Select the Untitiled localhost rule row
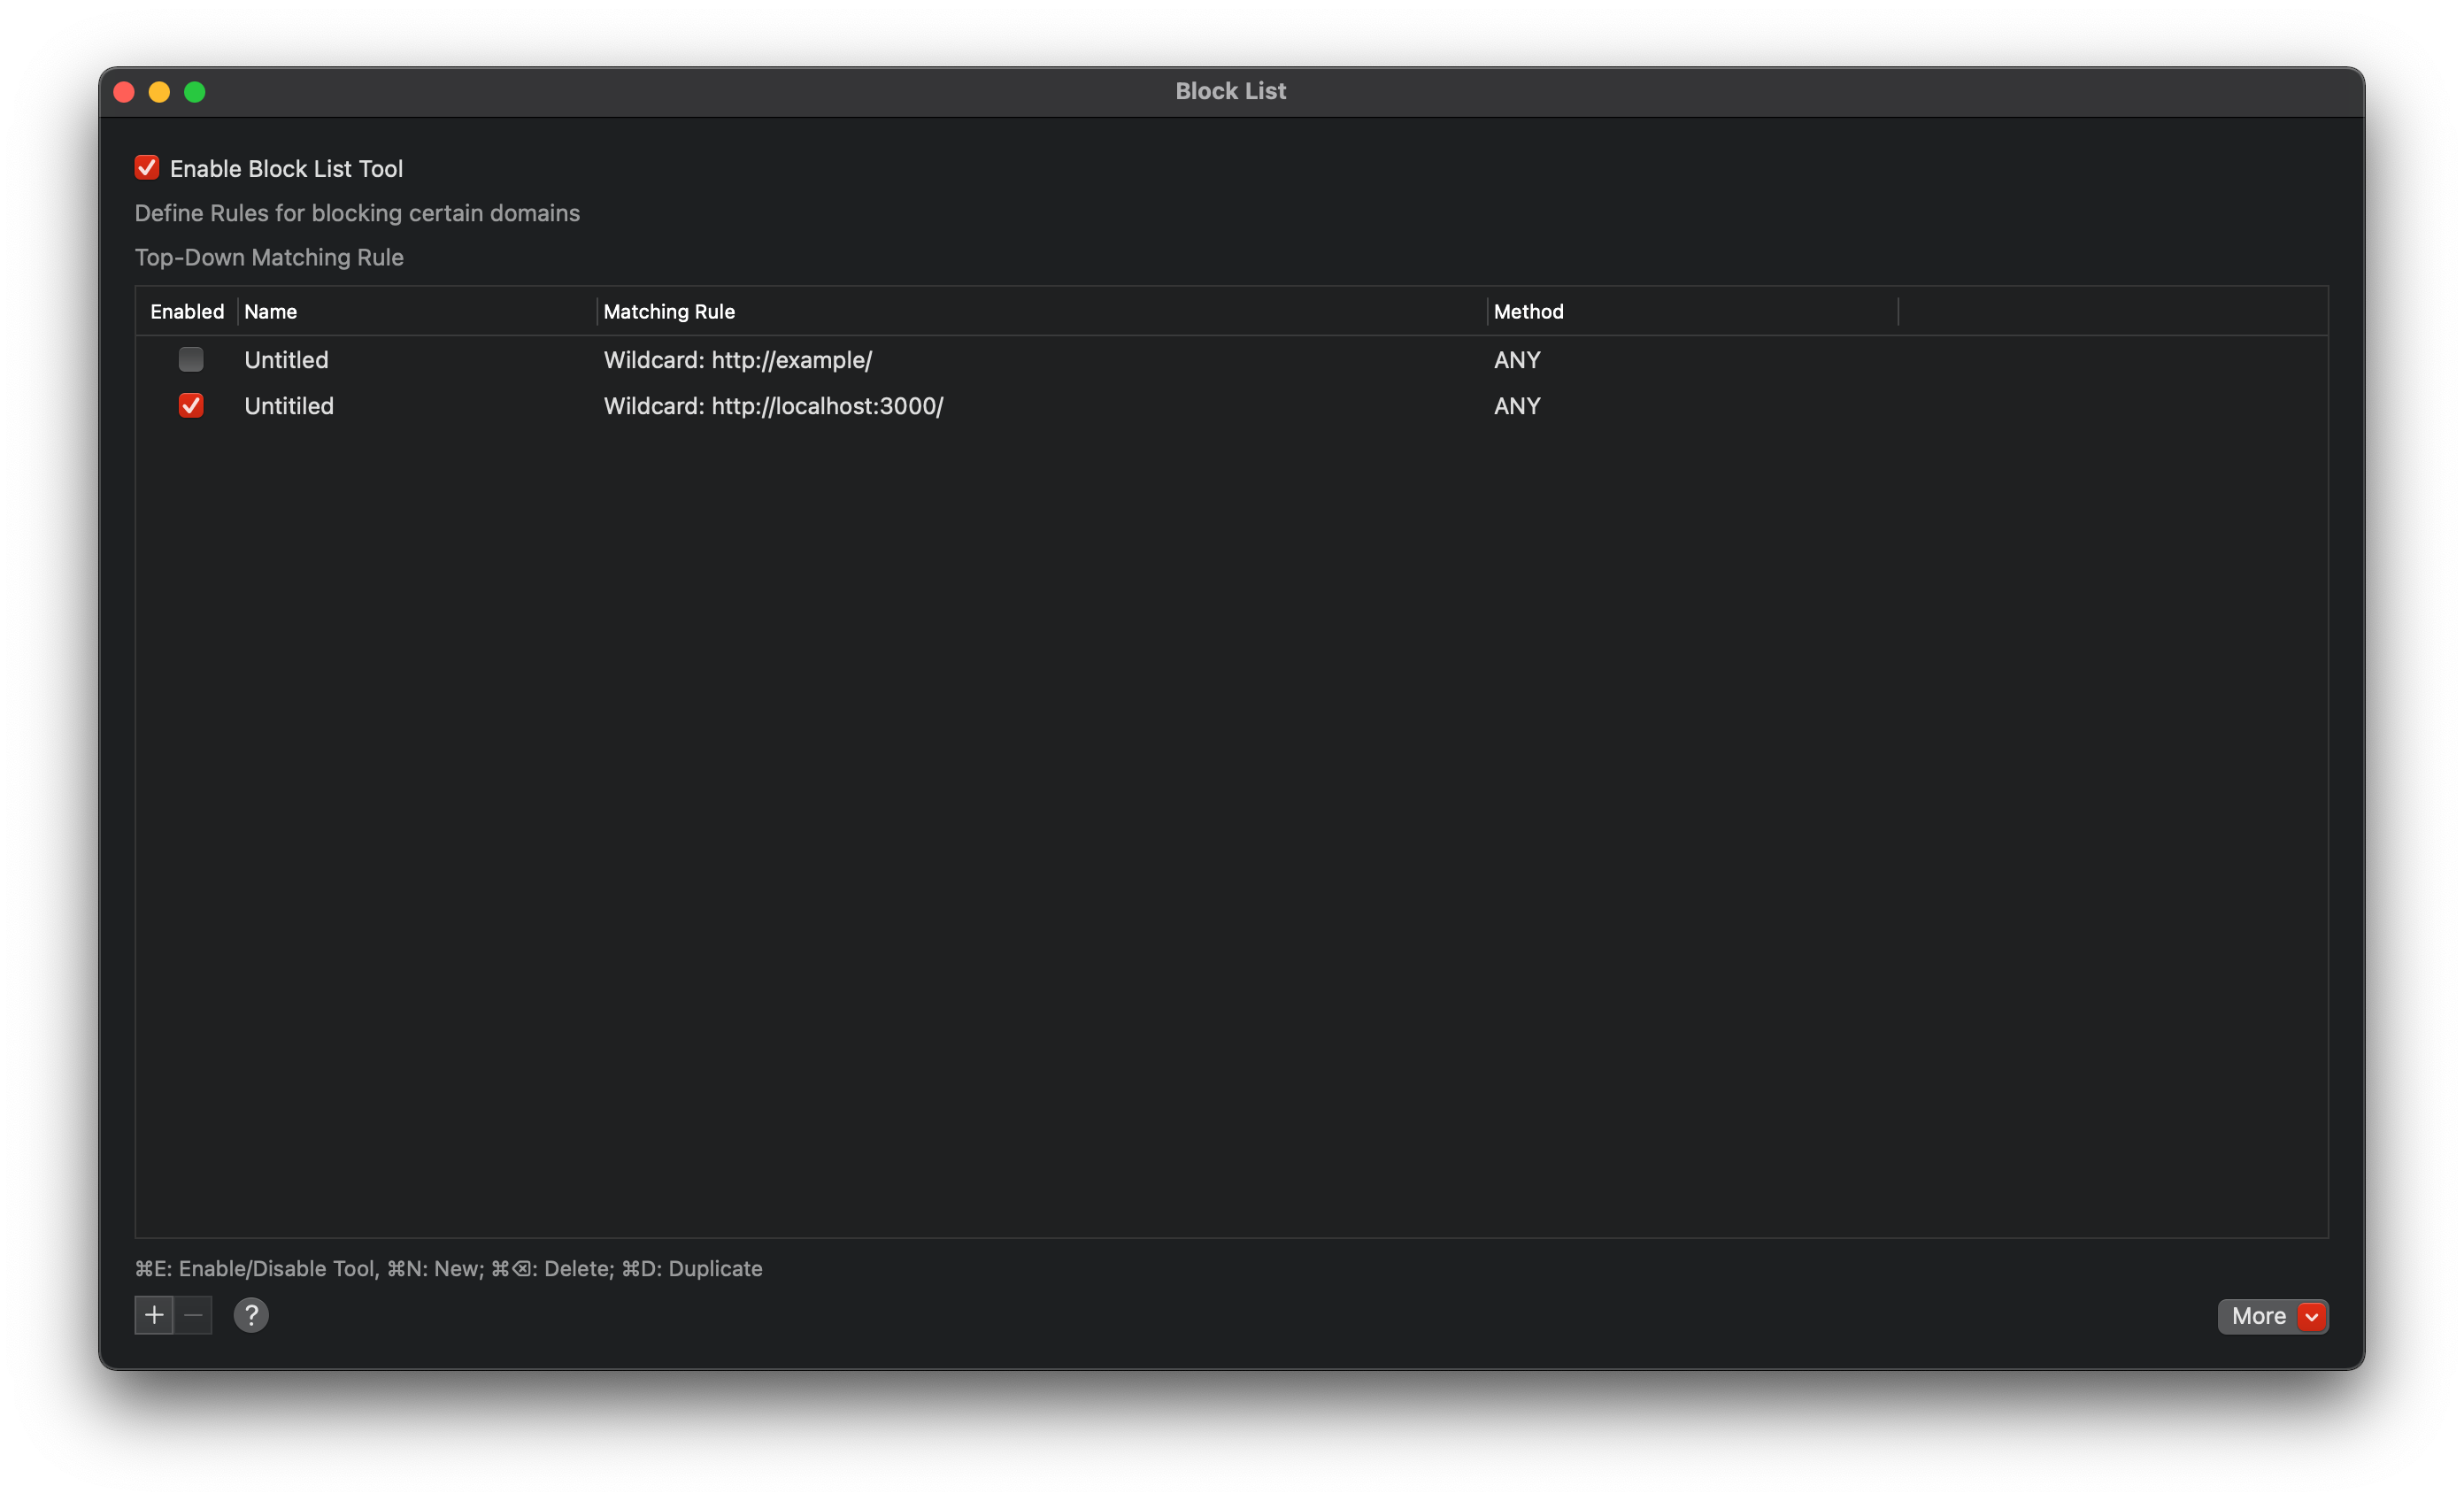The image size is (2464, 1501). (289, 406)
